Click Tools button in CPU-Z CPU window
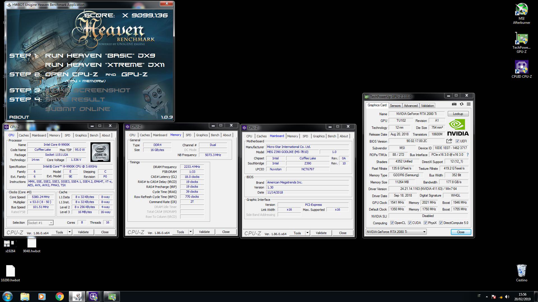Screen dimensions: 538x302 [x=59, y=232]
